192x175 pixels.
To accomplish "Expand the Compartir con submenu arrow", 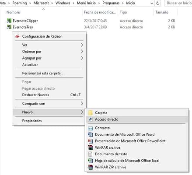I will tap(82, 104).
